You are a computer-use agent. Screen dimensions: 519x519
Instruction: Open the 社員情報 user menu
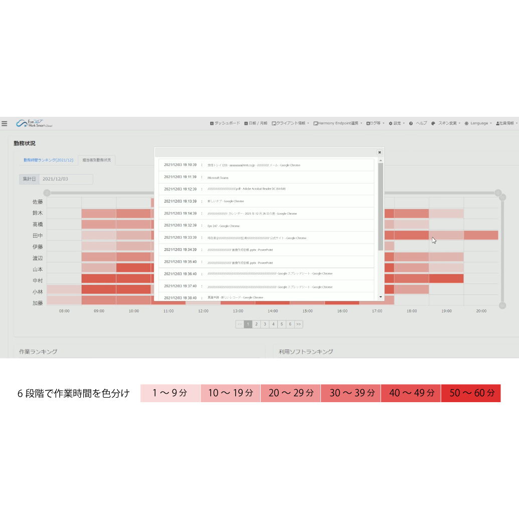[506, 123]
